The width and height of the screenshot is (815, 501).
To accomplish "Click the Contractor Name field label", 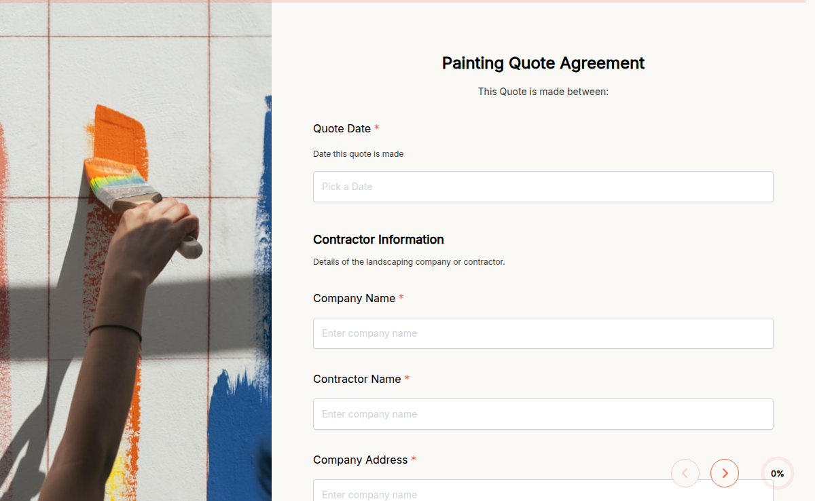I will pos(357,379).
